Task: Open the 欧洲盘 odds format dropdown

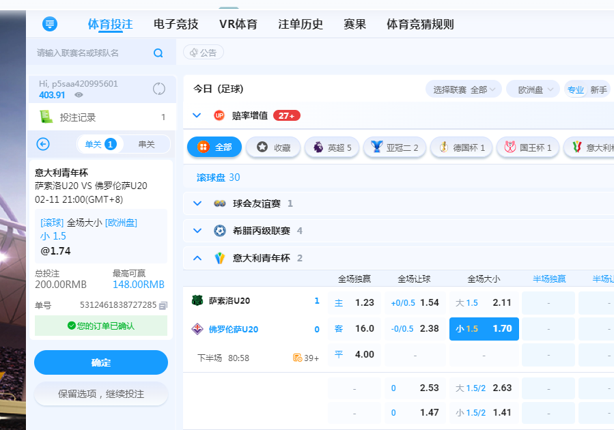Action: (535, 90)
